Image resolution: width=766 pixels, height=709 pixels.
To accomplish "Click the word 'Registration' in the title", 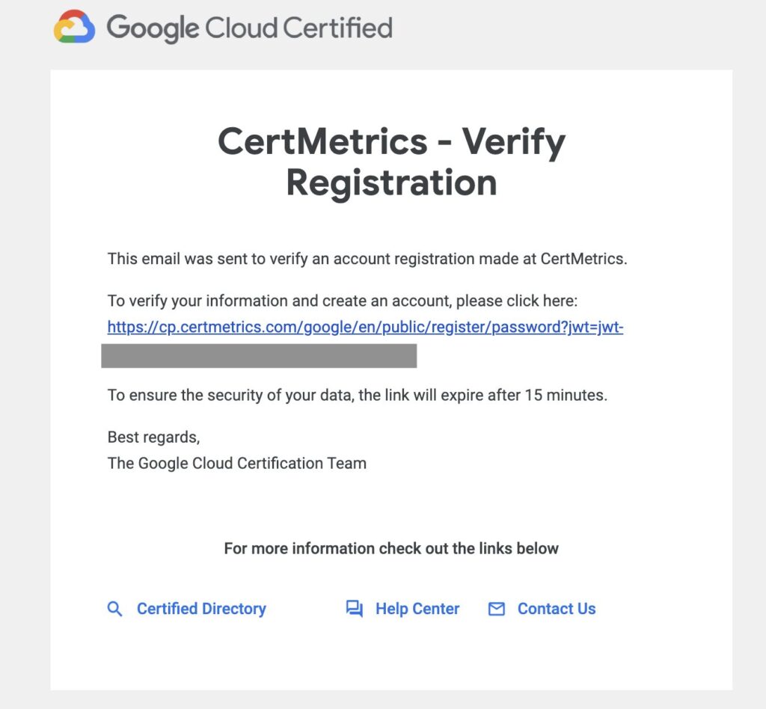I will [391, 182].
